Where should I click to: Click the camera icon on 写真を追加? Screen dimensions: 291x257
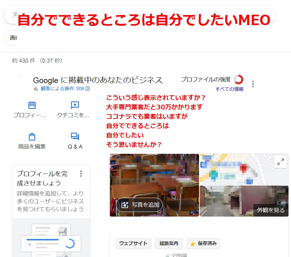pos(125,205)
